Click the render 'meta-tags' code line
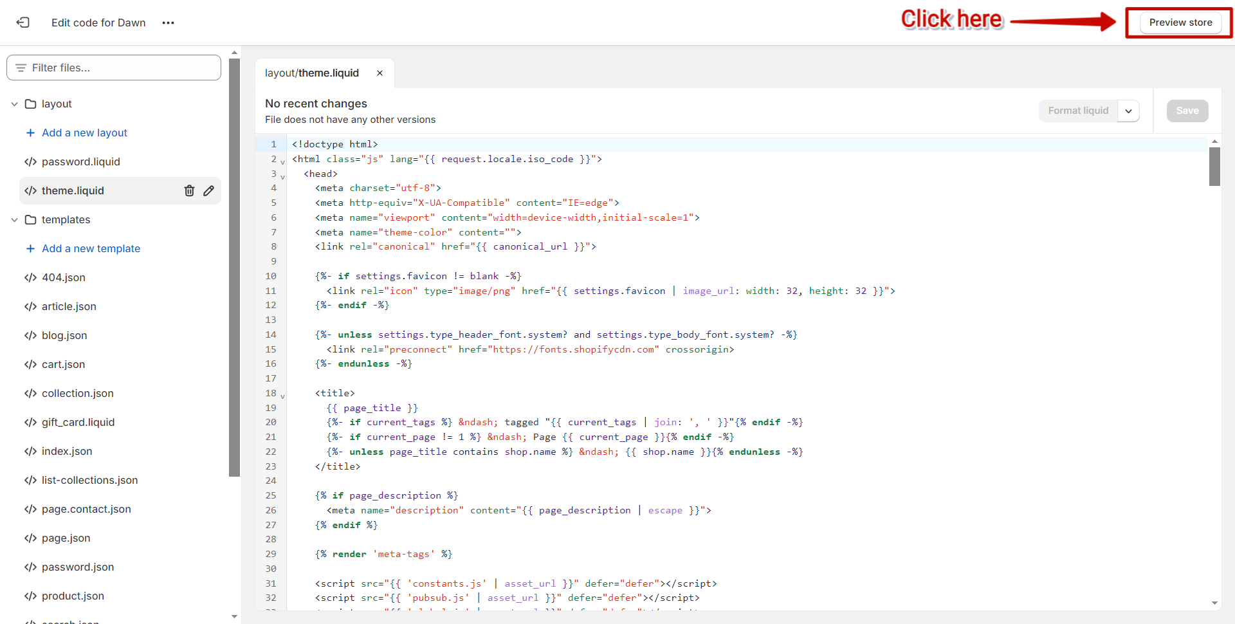 [383, 554]
